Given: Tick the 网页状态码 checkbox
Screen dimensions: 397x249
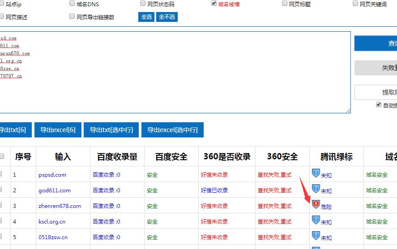Looking at the screenshot, I should click(143, 4).
